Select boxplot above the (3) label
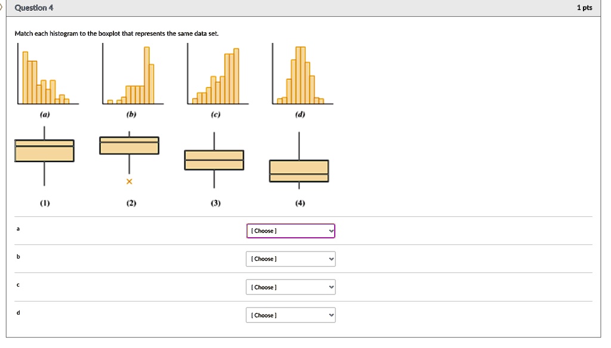611x348 pixels. click(x=214, y=160)
